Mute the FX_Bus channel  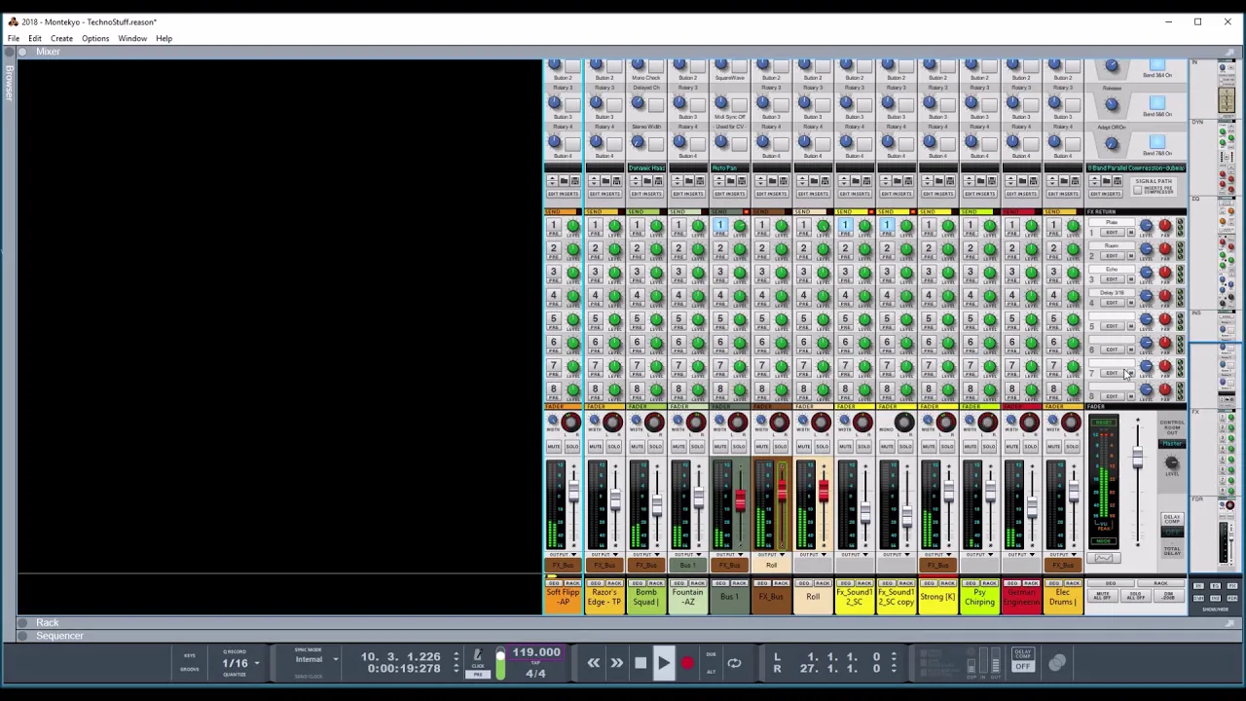[762, 447]
